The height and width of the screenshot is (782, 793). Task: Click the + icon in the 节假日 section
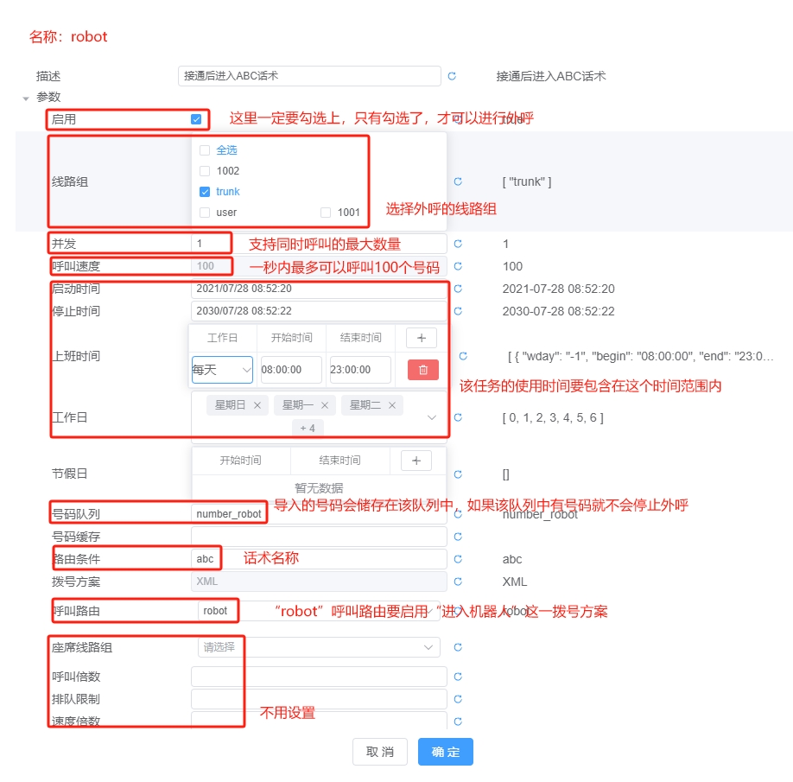[x=416, y=461]
